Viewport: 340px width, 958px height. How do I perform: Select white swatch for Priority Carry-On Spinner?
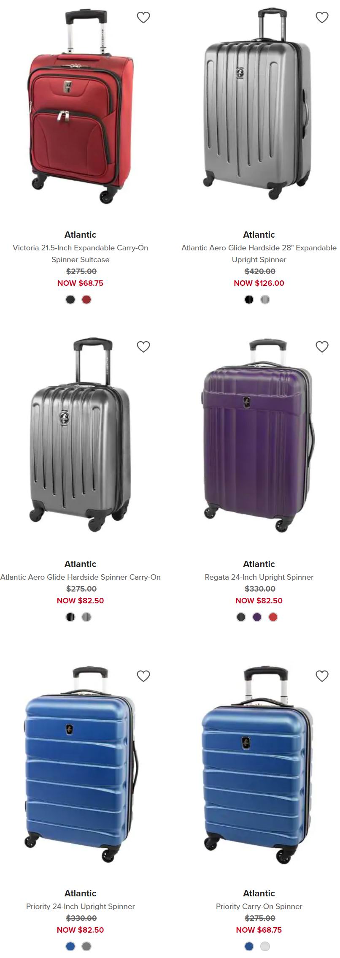point(265,947)
